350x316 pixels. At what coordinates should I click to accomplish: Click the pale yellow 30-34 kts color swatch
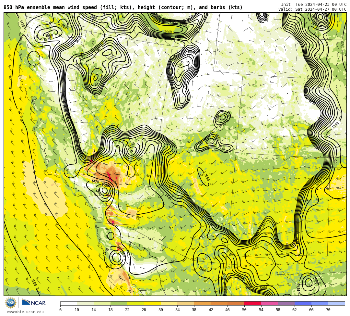click(x=169, y=303)
